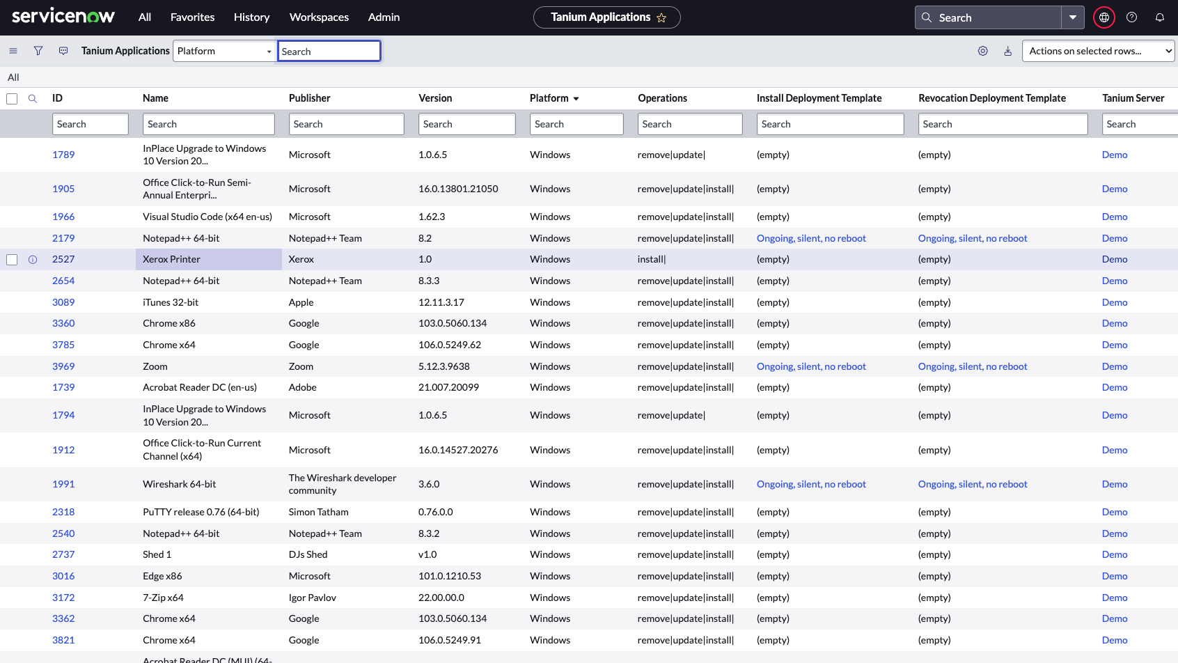
Task: Click the Publisher column search field
Action: tap(346, 124)
